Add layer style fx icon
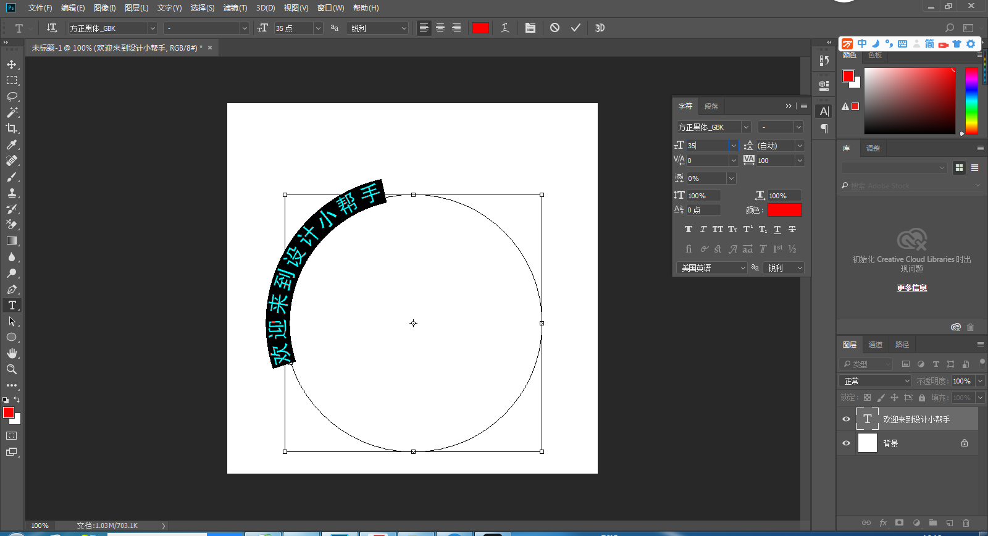Image resolution: width=988 pixels, height=536 pixels. (x=883, y=522)
